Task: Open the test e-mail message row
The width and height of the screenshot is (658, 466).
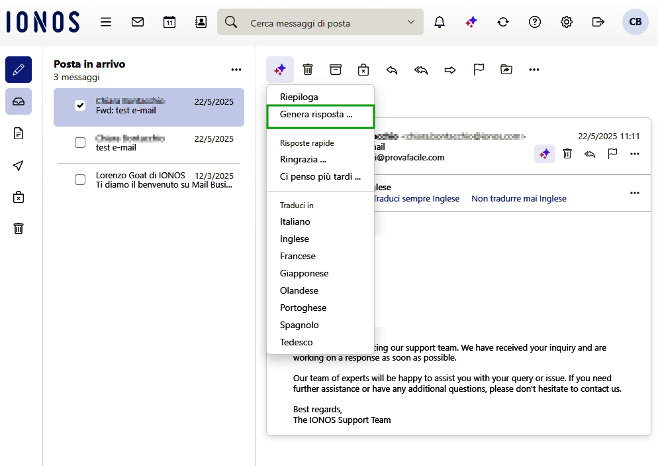Action: (x=149, y=143)
